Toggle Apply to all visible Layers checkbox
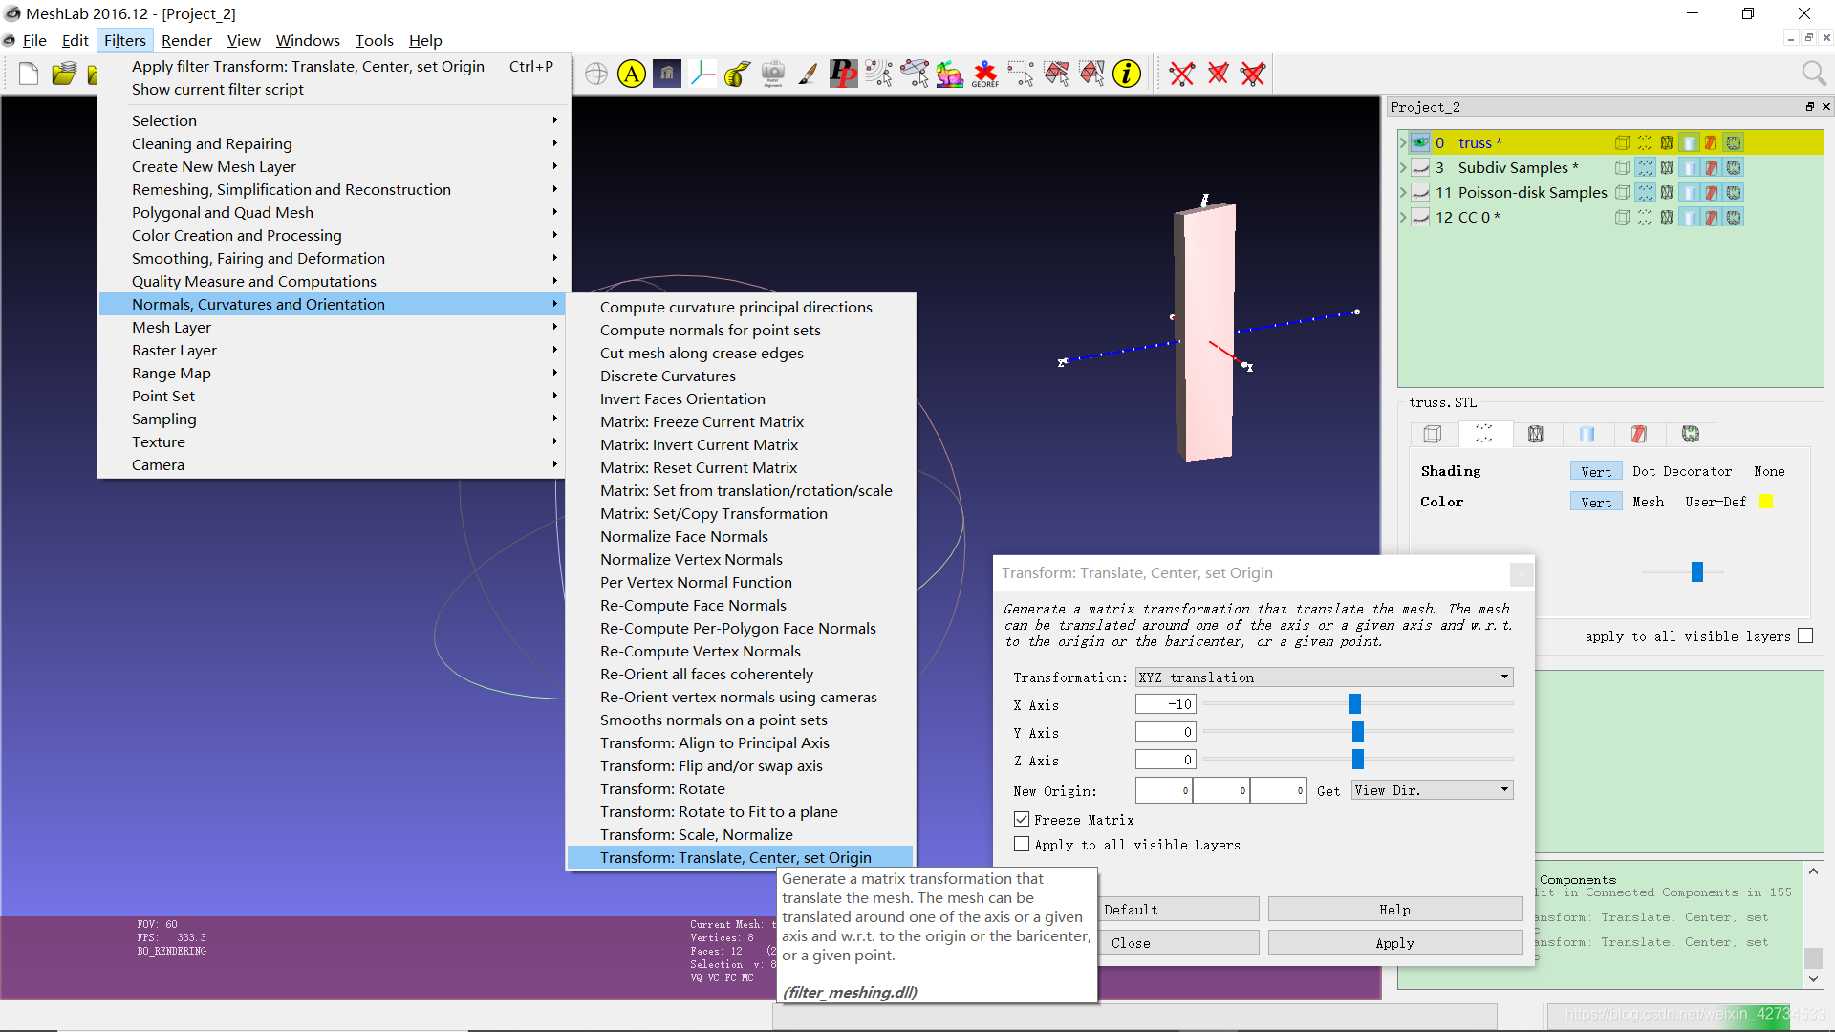Screen dimensions: 1835x1032 [x=1021, y=845]
